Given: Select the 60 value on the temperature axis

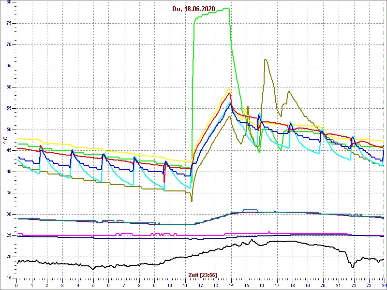Looking at the screenshot, I should pyautogui.click(x=9, y=87).
